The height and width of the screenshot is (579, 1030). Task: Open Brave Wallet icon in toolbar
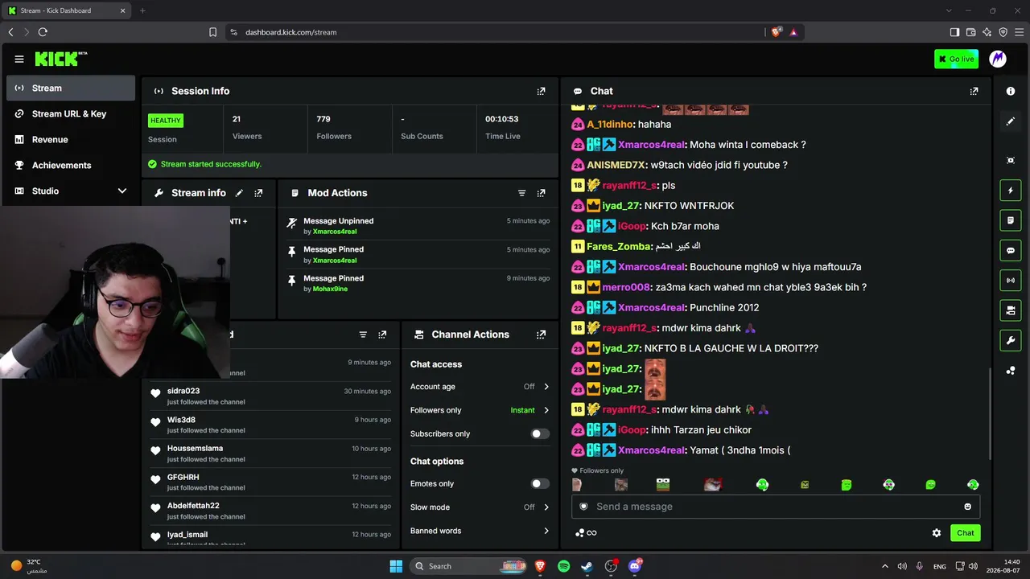click(x=970, y=32)
